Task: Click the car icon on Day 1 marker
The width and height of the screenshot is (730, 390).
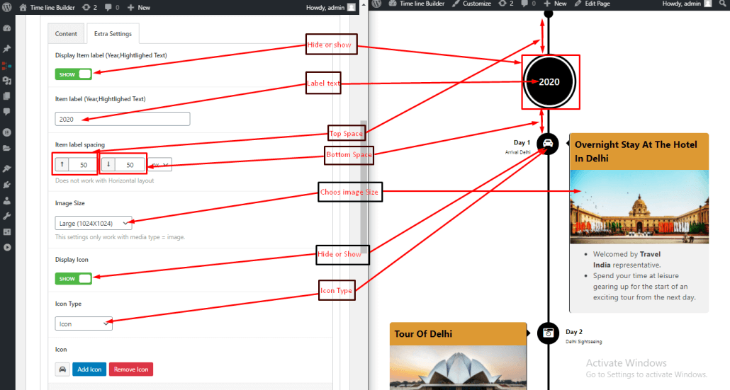Action: [x=547, y=144]
